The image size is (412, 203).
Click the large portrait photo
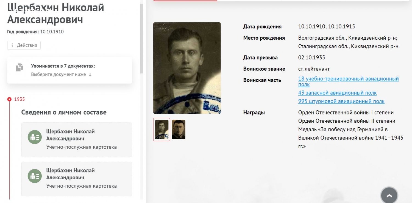click(x=187, y=68)
